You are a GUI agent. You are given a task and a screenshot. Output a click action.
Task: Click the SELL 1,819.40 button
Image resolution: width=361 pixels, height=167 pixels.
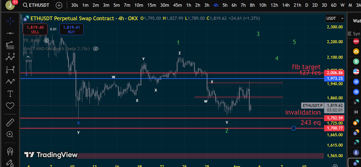[x=35, y=29]
